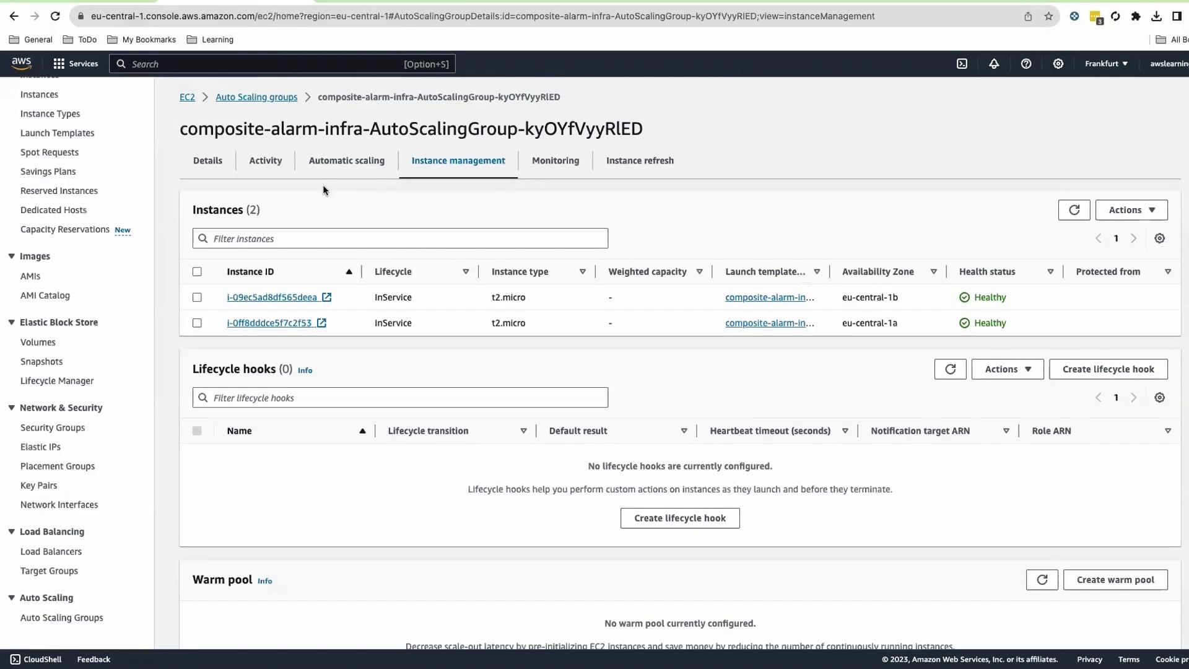
Task: Click the help question mark icon
Action: click(1026, 64)
